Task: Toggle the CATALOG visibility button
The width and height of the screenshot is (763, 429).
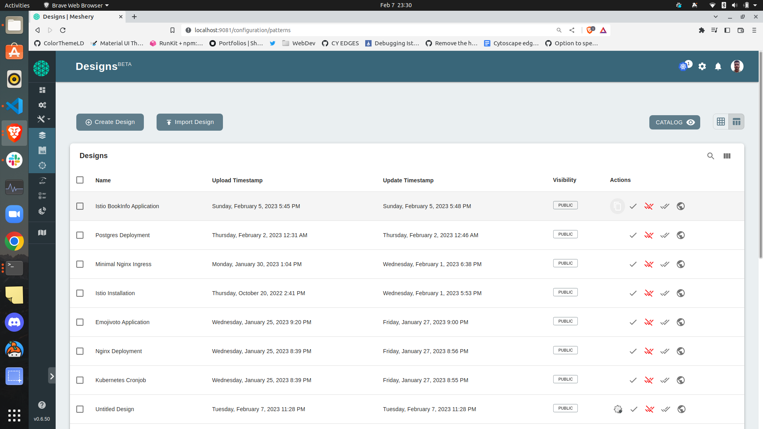Action: (675, 122)
